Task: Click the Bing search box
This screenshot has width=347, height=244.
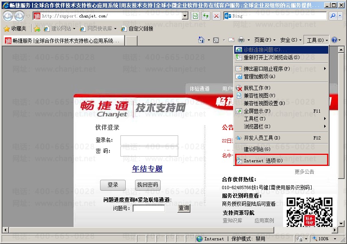Action: tap(275, 16)
